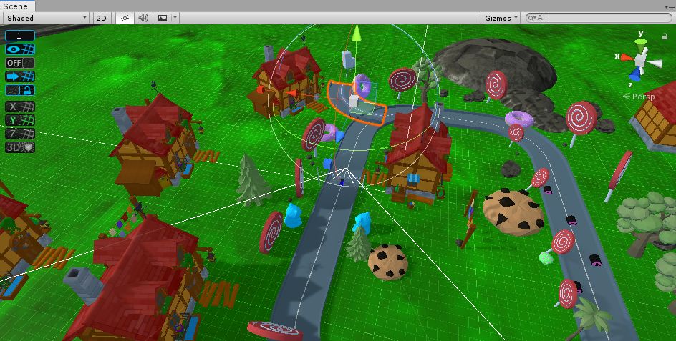Toggle scene effects with the image icon

(163, 18)
